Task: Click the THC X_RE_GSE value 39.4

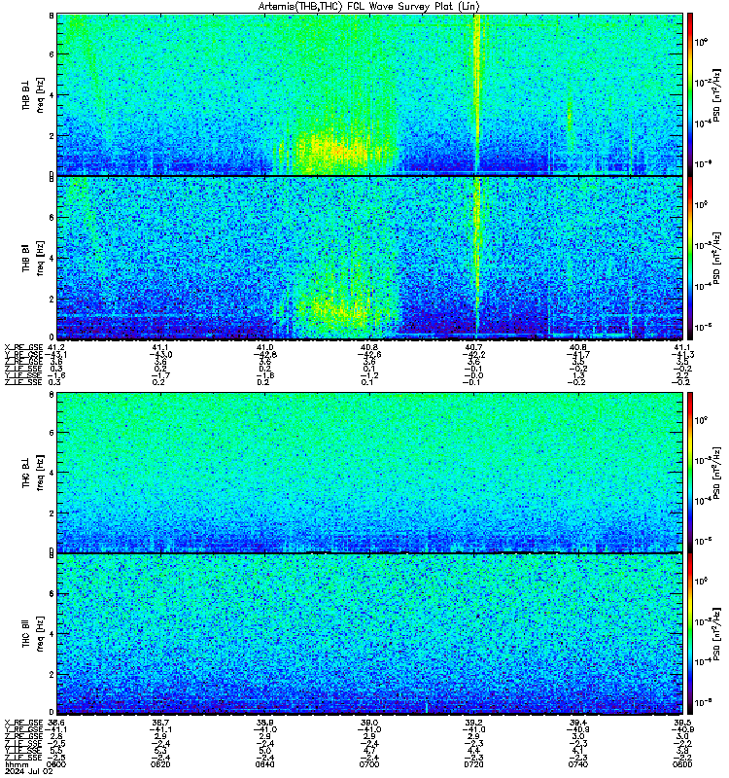Action: [578, 723]
